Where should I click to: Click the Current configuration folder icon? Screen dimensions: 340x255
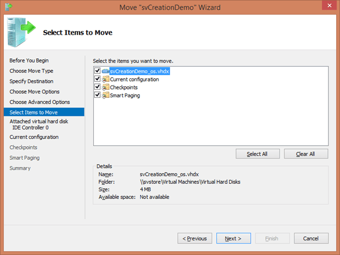(x=105, y=79)
